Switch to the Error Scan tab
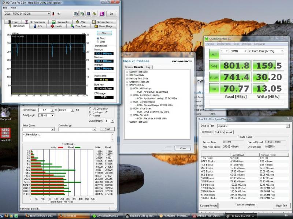Image resolution: width=293 pixels, height=219 pixels. coord(78,26)
